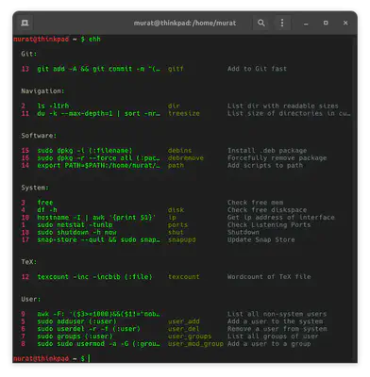Screen dimensions: 370x377
Task: Click the User: section heading
Action: pos(31,299)
